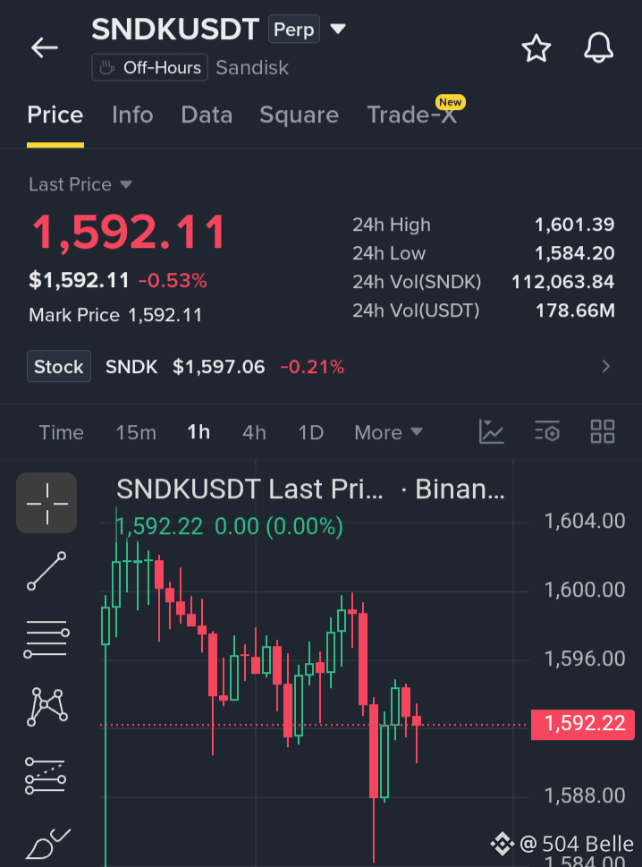Select the price projection measure tool

[46, 776]
